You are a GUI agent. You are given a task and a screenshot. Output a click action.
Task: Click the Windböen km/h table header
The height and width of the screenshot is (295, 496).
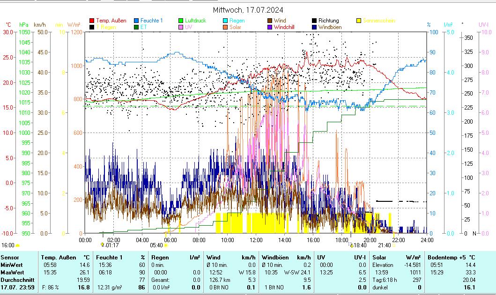pos(286,257)
